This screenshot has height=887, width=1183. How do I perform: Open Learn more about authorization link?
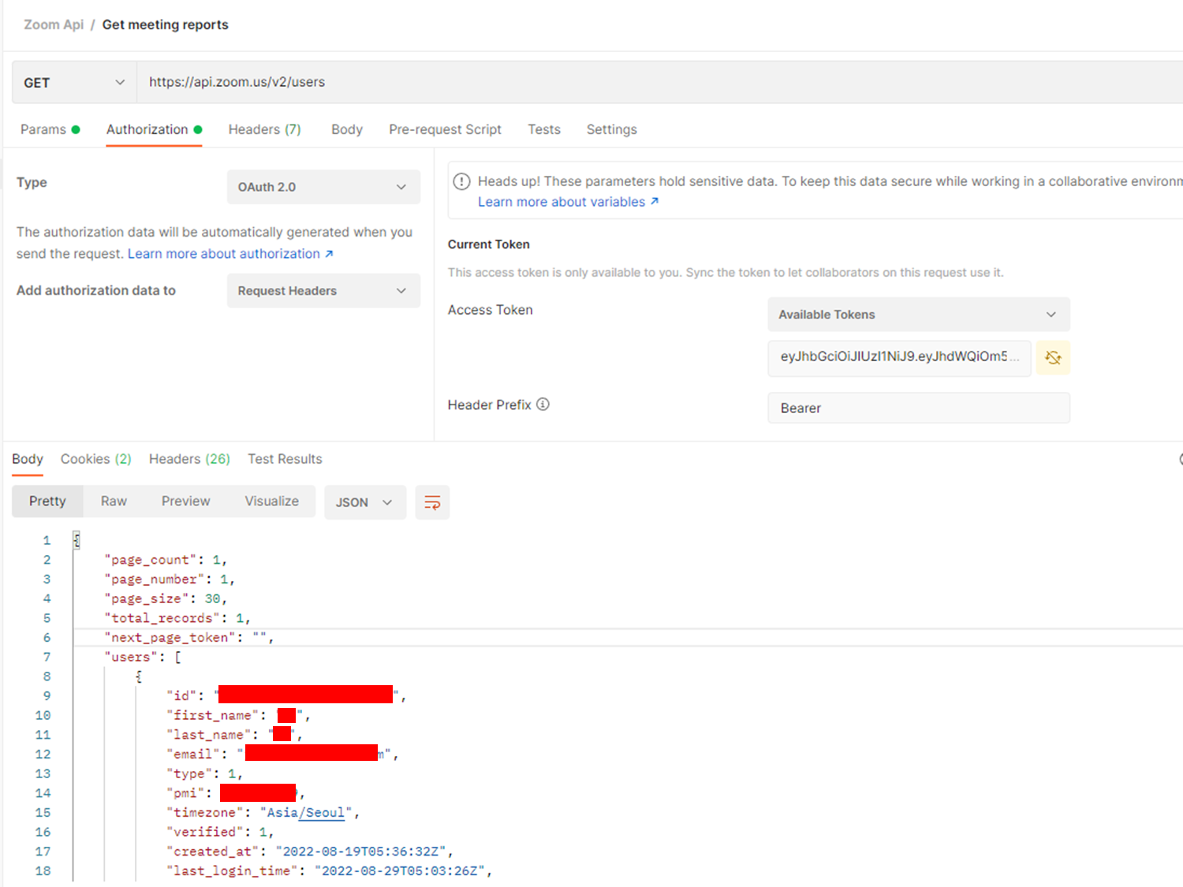230,254
